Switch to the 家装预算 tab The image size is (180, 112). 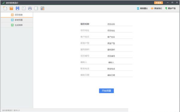(x=17, y=20)
